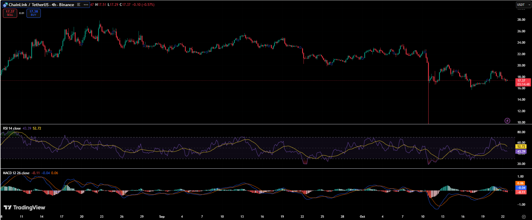Viewport: 532px width, 220px height.
Task: Click the orange 0.06 MACD axis label
Action: point(520,183)
